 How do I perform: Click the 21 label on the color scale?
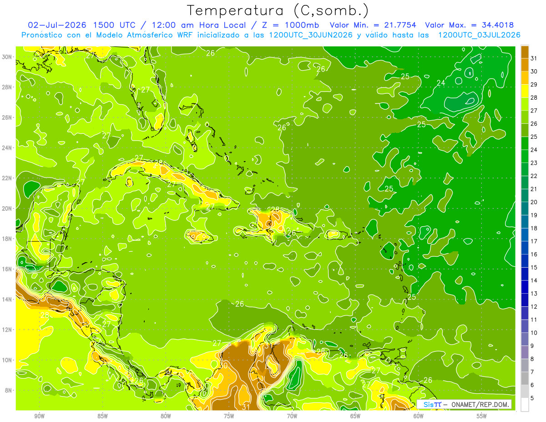[534, 189]
